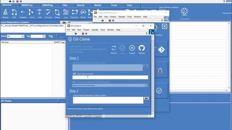Open the 'Select from the following' repositories dropdown
This screenshot has height=130, width=232.
pyautogui.click(x=110, y=86)
